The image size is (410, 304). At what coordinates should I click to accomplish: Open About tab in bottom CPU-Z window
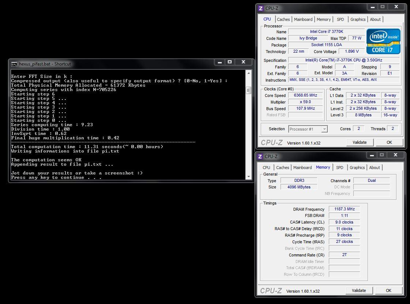coord(375,168)
